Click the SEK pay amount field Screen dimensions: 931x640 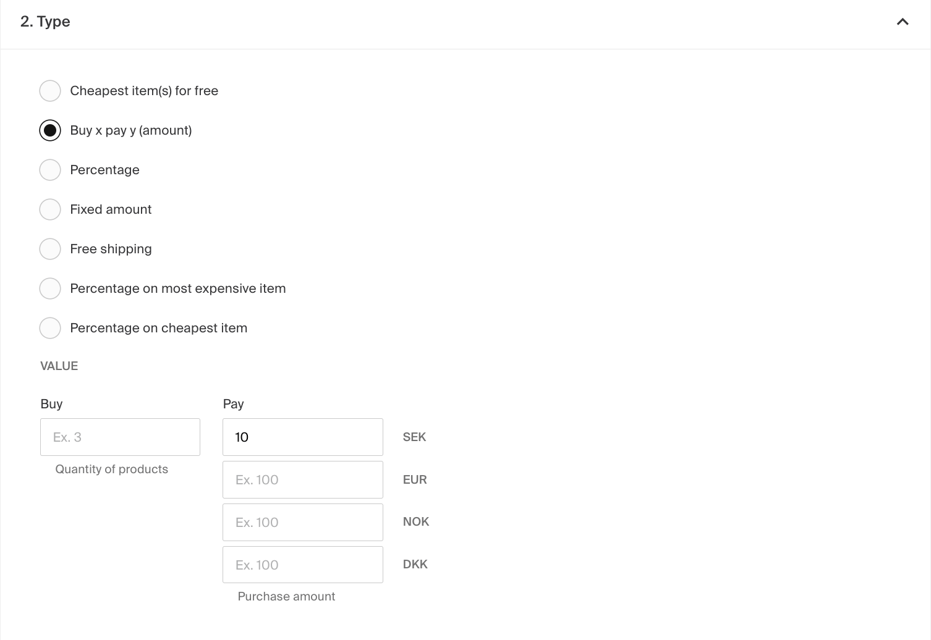[302, 437]
